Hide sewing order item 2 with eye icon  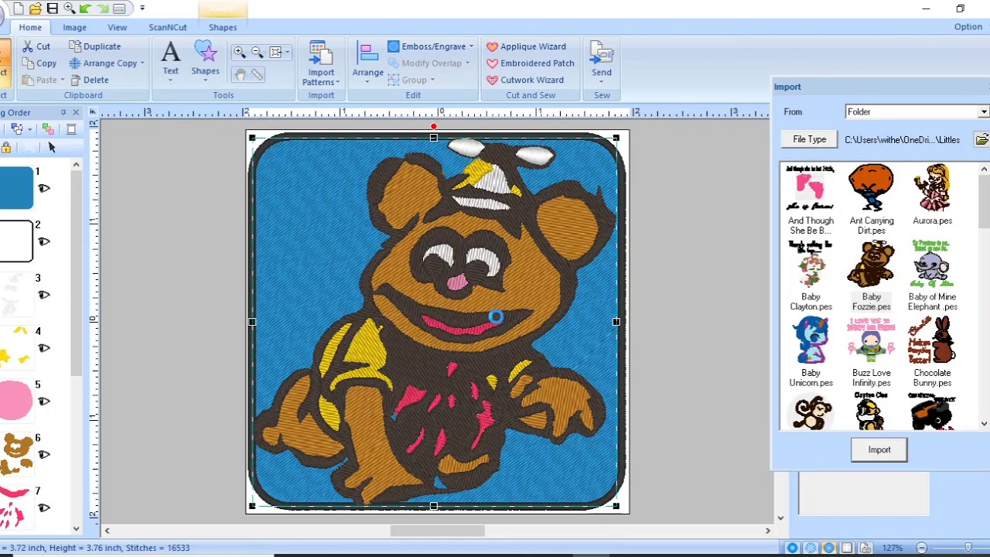44,241
